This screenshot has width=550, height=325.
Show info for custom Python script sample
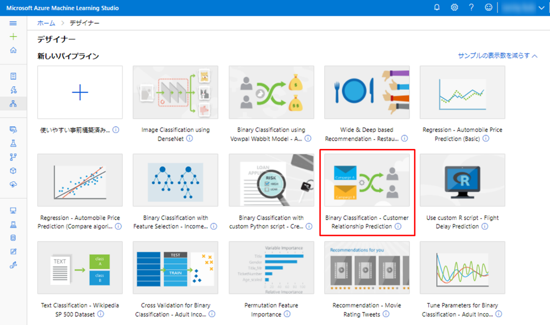click(x=309, y=227)
